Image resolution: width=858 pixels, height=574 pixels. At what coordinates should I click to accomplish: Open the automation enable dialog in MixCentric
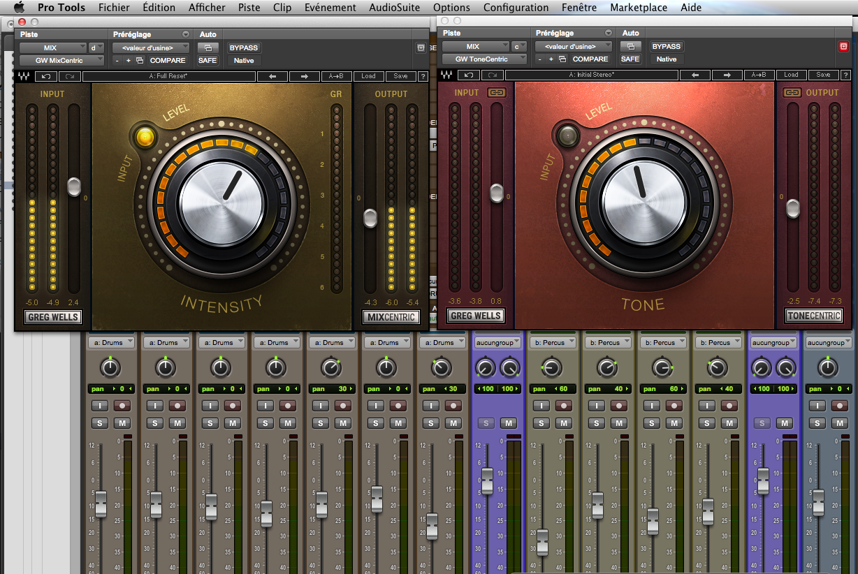point(208,47)
